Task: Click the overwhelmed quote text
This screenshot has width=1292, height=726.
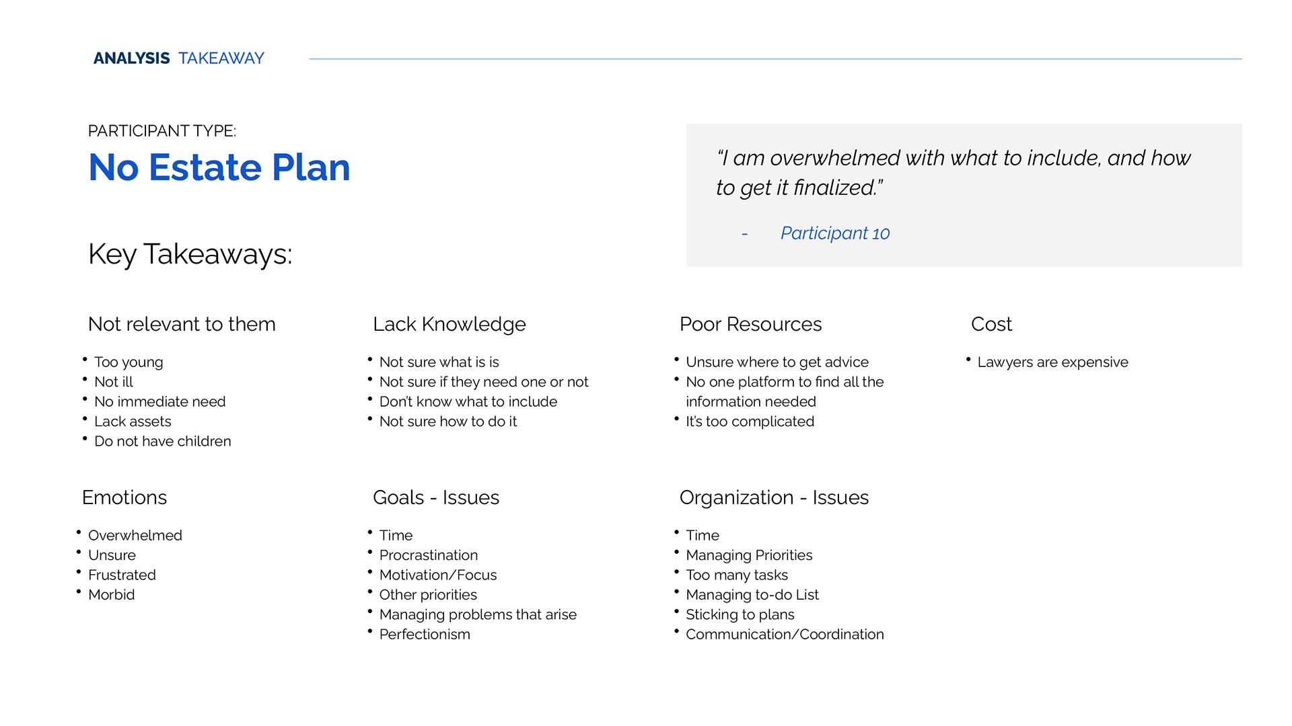Action: pos(954,173)
